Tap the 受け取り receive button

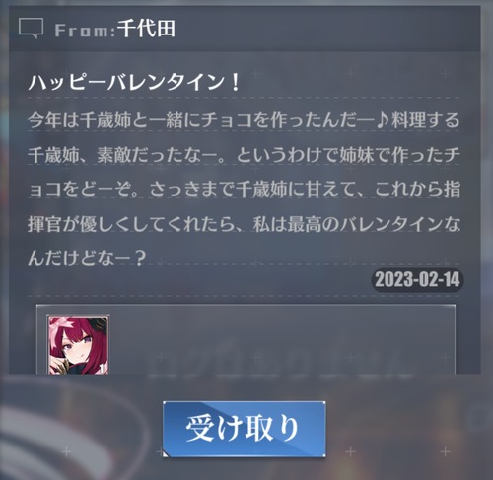(245, 429)
